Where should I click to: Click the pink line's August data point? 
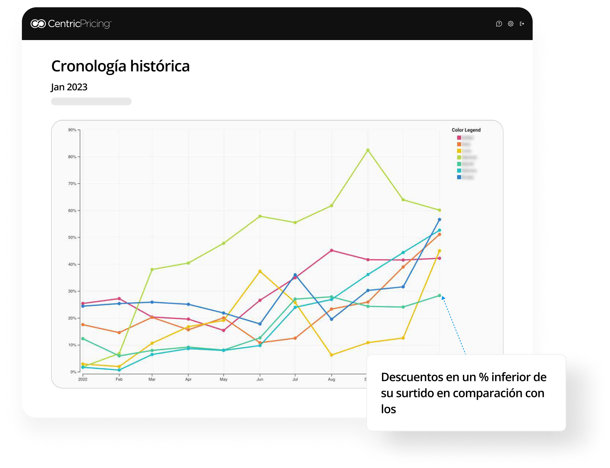pyautogui.click(x=331, y=251)
